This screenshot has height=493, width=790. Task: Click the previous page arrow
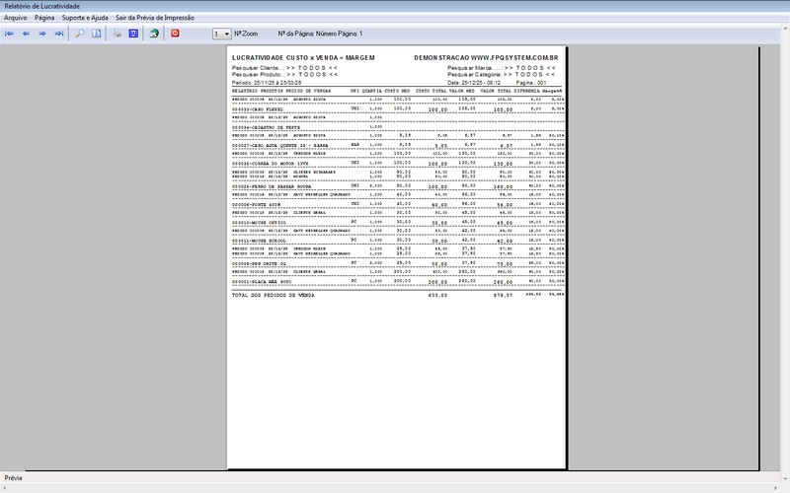[x=27, y=34]
